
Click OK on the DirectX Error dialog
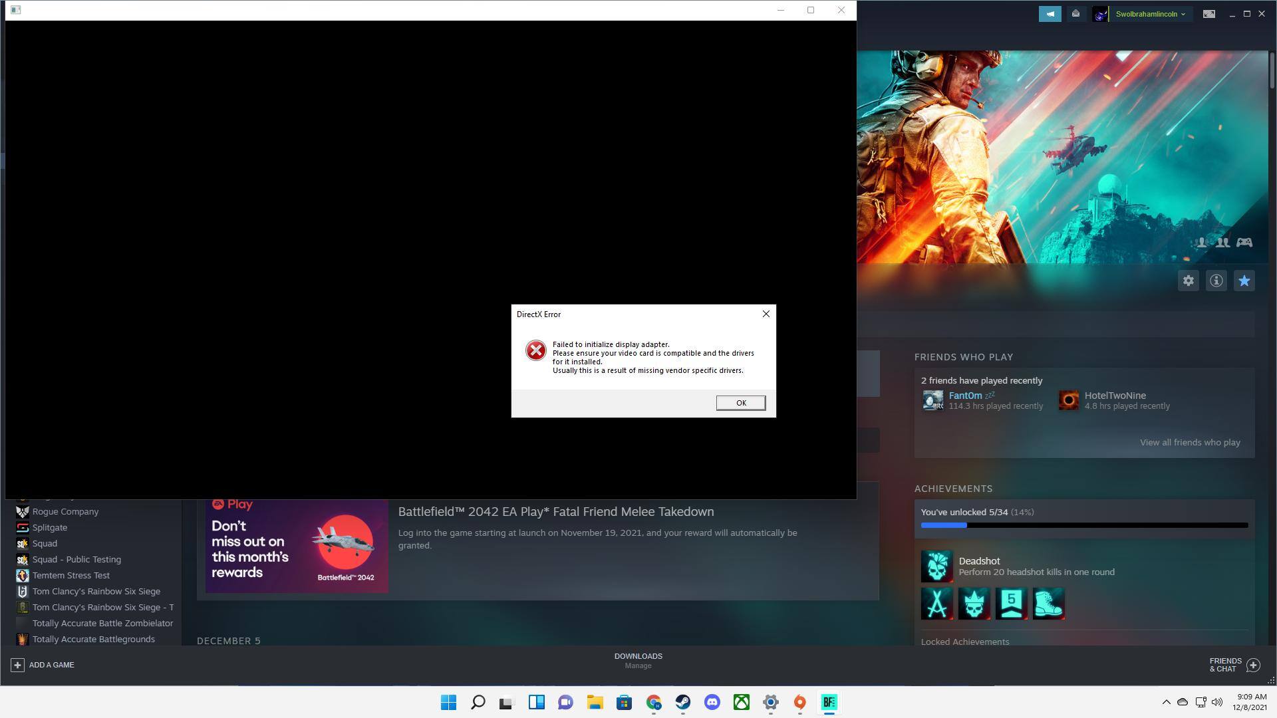coord(740,403)
